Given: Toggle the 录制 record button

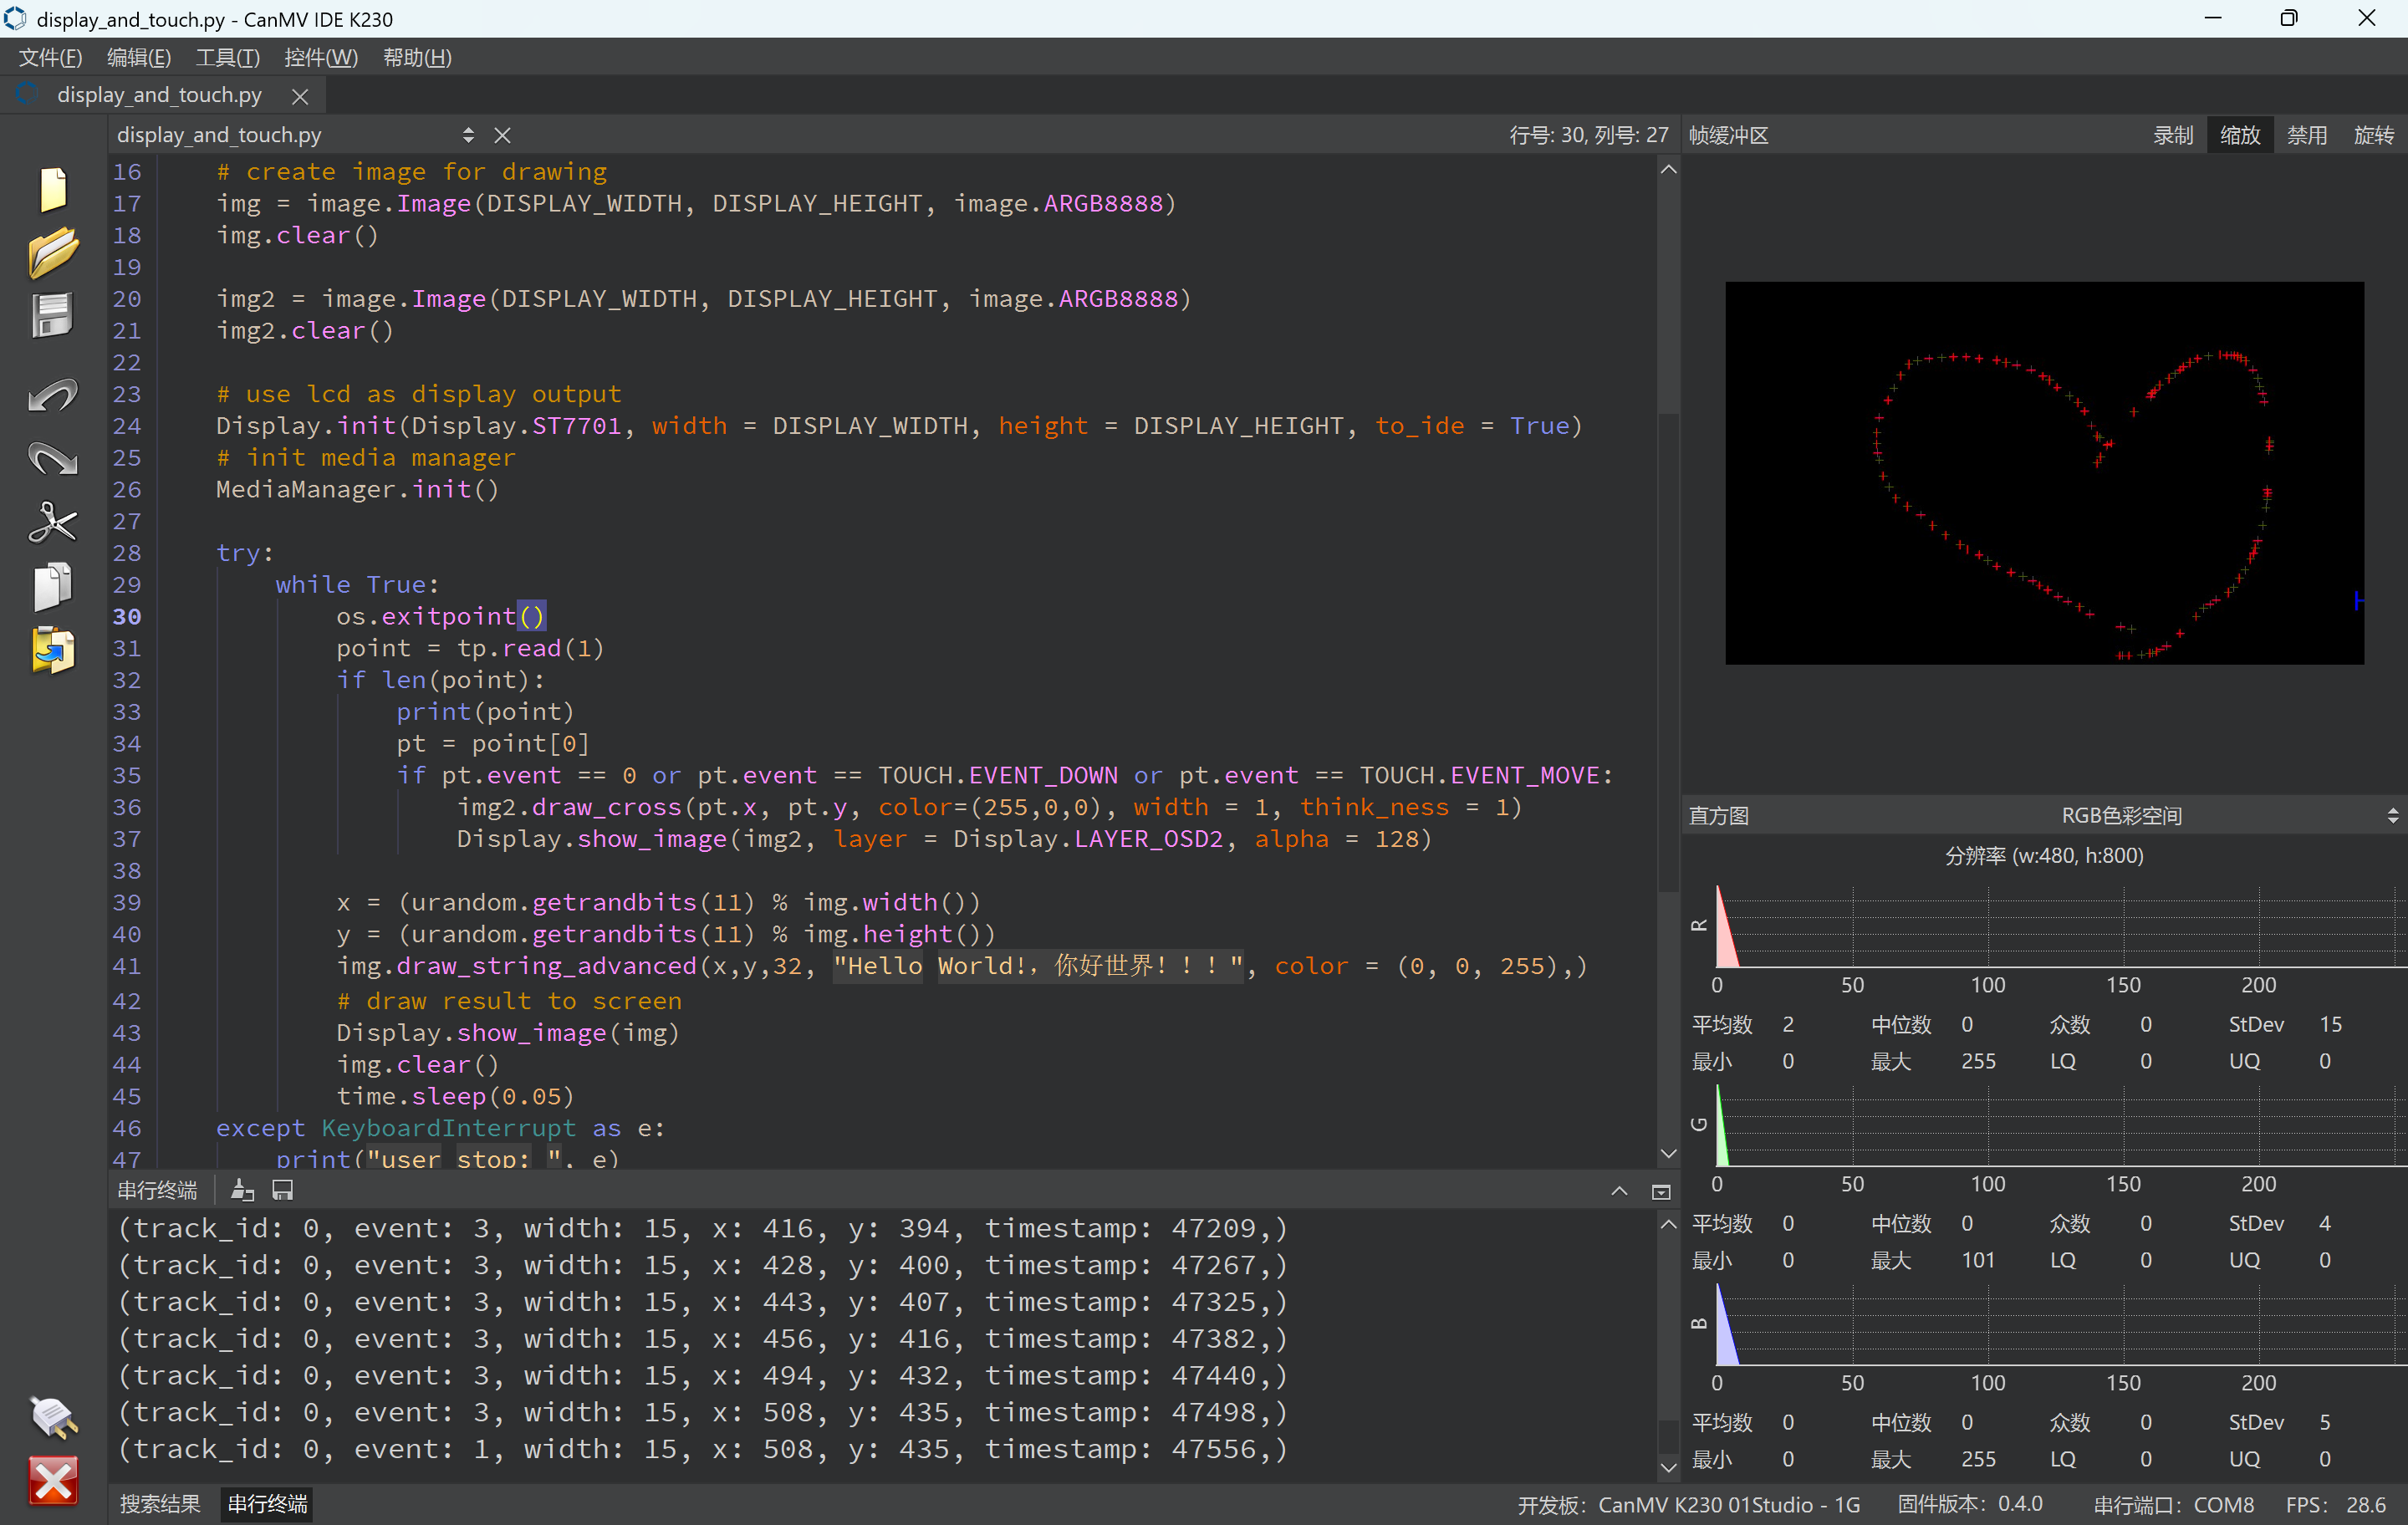Looking at the screenshot, I should [2172, 135].
